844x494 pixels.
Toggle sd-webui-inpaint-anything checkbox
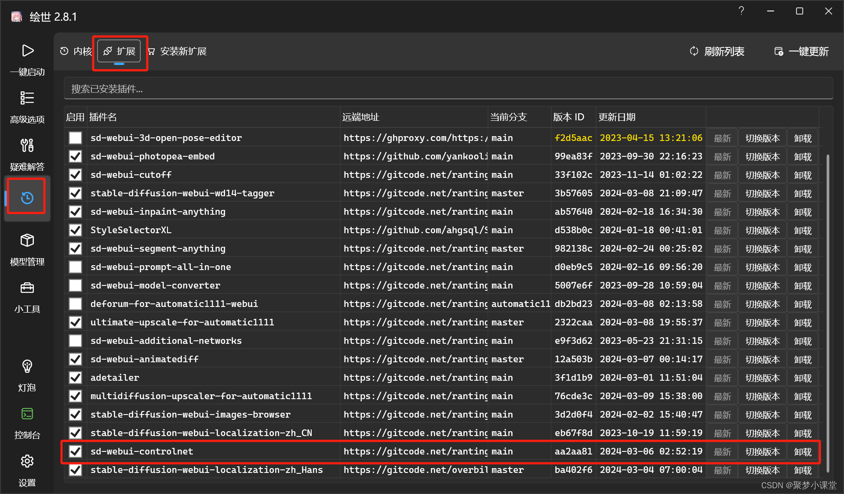[75, 212]
